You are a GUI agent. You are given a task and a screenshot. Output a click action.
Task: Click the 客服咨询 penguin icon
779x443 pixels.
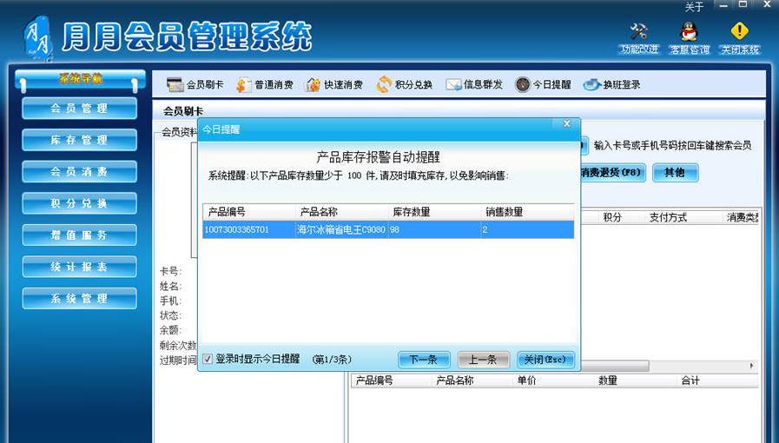tap(689, 33)
